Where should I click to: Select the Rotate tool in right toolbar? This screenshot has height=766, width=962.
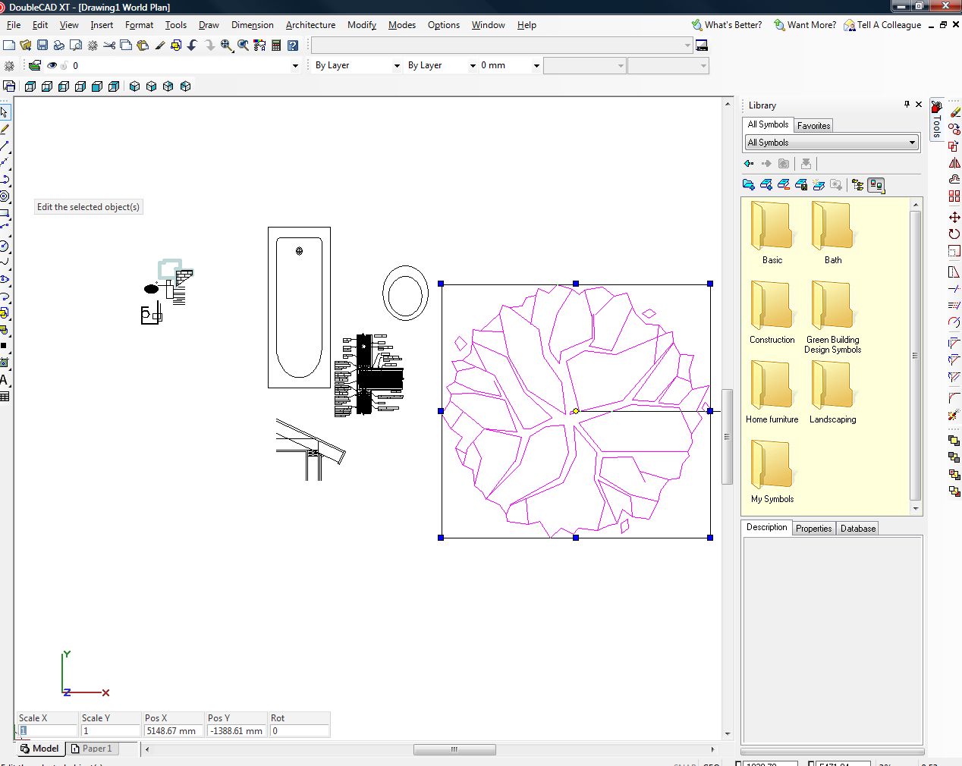[954, 234]
